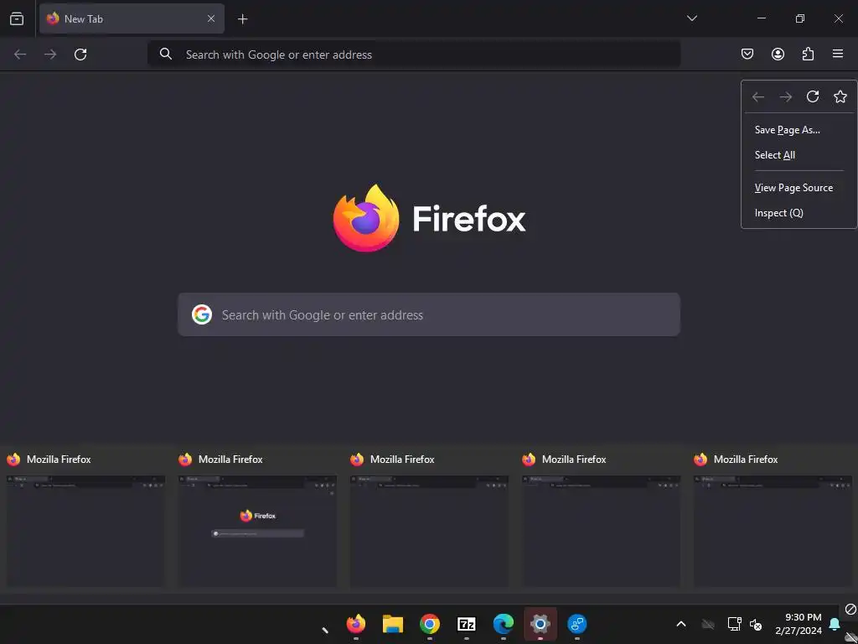The height and width of the screenshot is (644, 858).
Task: Click the toolbar Forward arrow
Action: point(50,55)
